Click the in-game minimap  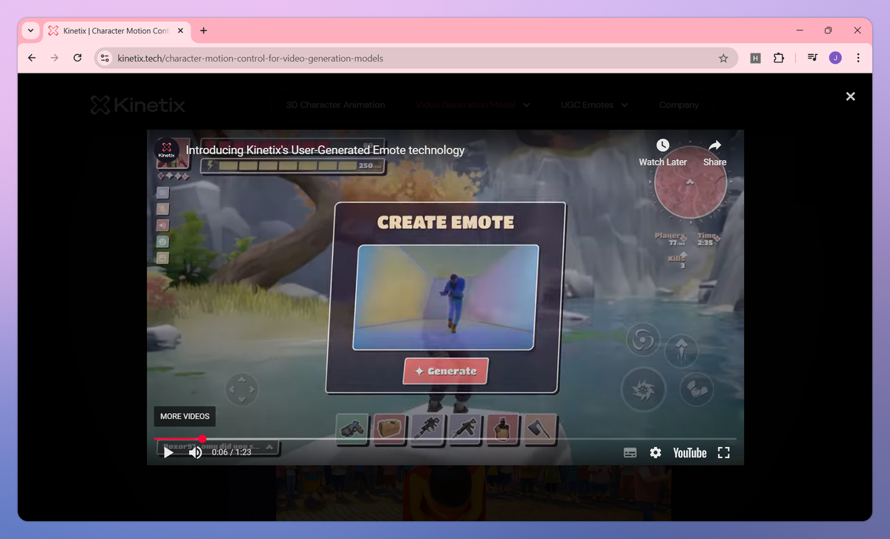tap(690, 182)
